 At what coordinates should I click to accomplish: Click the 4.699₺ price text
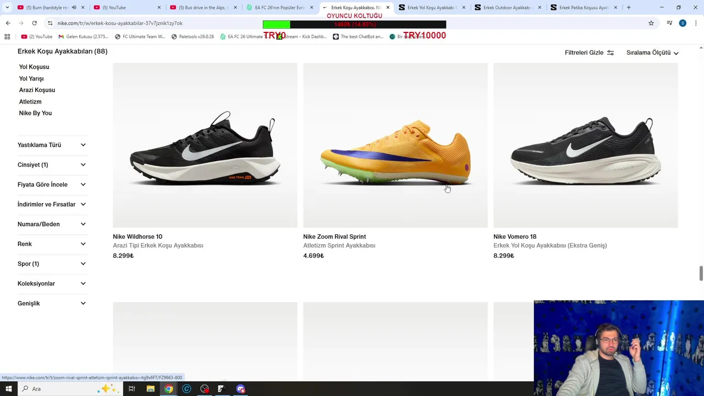(313, 256)
